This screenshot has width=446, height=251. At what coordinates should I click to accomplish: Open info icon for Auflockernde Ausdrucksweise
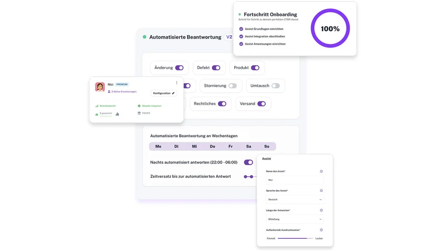point(321,230)
